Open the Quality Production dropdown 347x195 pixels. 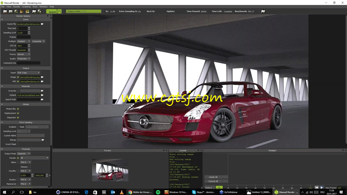tap(23, 58)
